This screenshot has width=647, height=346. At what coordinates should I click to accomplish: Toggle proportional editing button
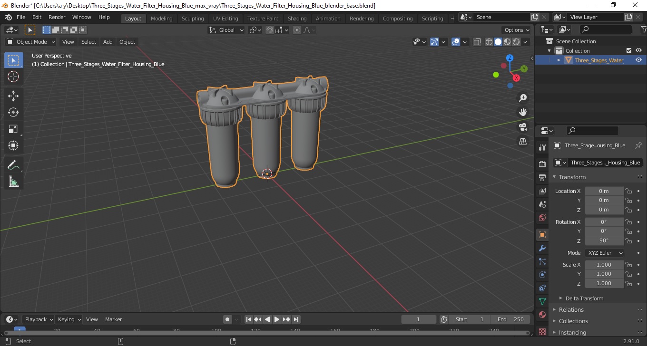click(x=297, y=30)
